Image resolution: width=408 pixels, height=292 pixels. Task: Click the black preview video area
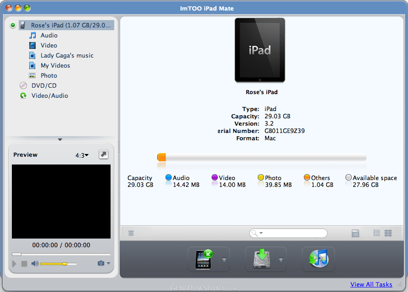pos(61,202)
